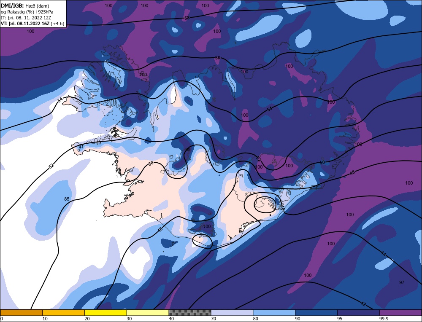This screenshot has width=422, height=322.
Task: Click the orange 10–20 legend swatch
Action: 64,312
